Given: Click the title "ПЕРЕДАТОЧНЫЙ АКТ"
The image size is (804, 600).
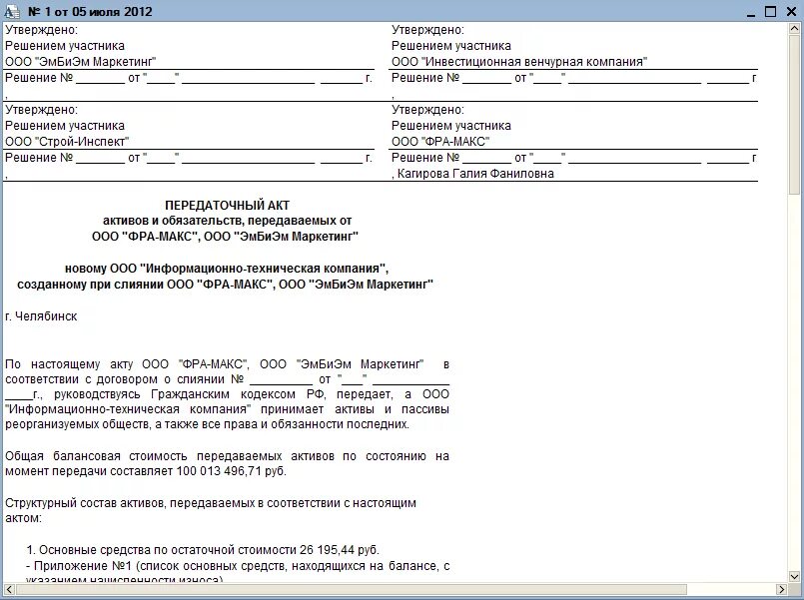Looking at the screenshot, I should point(227,206).
